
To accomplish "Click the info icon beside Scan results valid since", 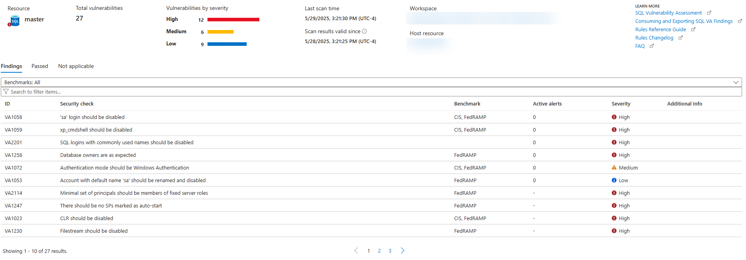I will pos(364,31).
